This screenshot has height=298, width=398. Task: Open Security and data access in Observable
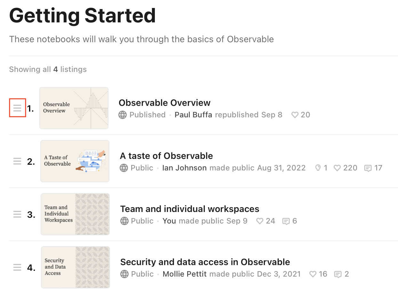tap(205, 262)
